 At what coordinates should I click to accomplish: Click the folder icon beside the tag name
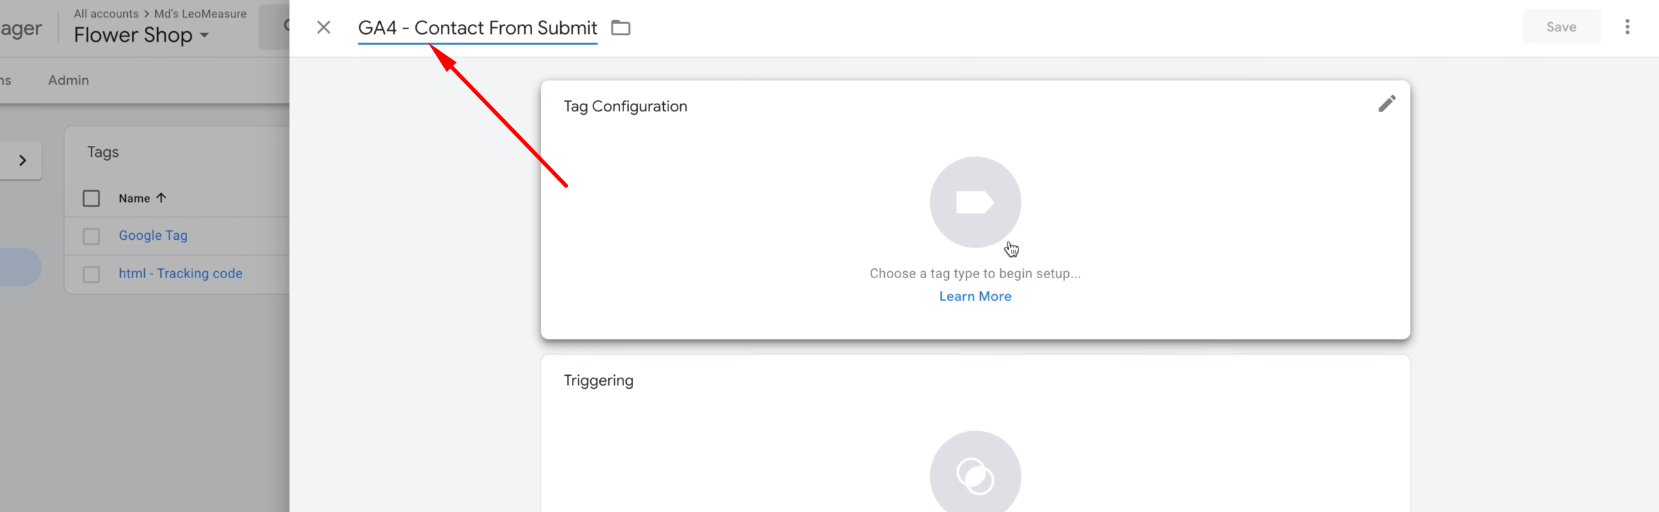tap(620, 27)
